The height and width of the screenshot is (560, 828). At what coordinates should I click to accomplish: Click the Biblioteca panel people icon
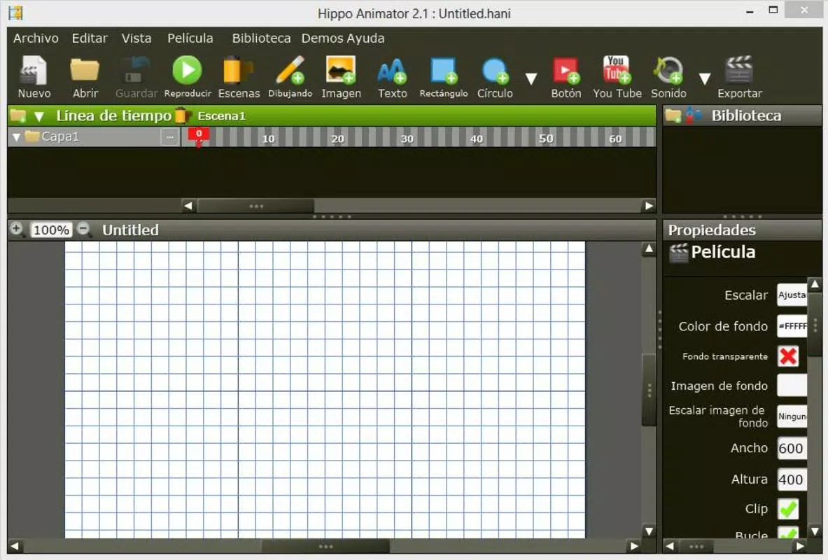coord(694,115)
